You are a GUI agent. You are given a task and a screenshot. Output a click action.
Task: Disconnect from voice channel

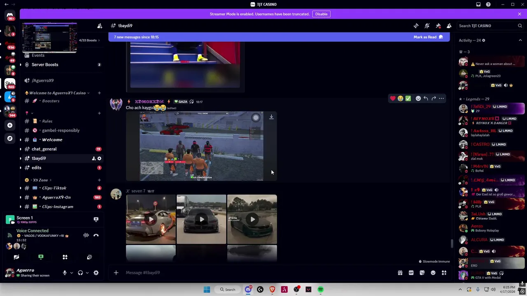pyautogui.click(x=96, y=235)
